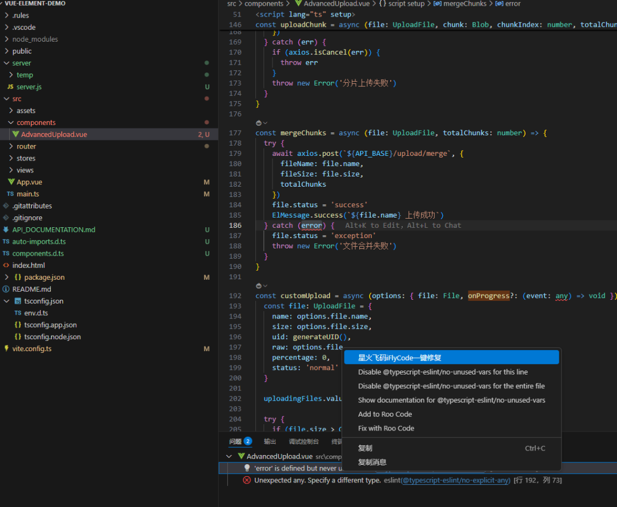Click the red error icon for 'Unexpected any'

tap(247, 480)
